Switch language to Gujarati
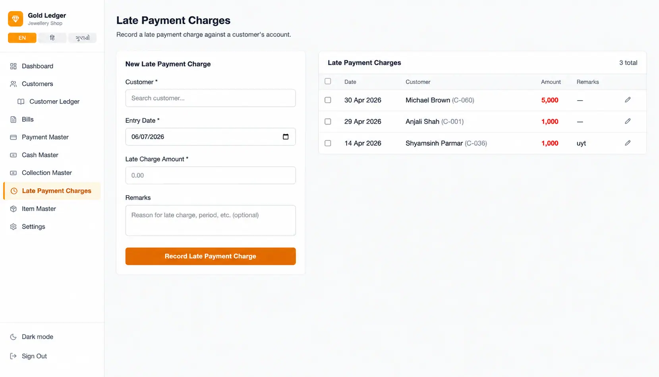This screenshot has height=377, width=659. 83,38
